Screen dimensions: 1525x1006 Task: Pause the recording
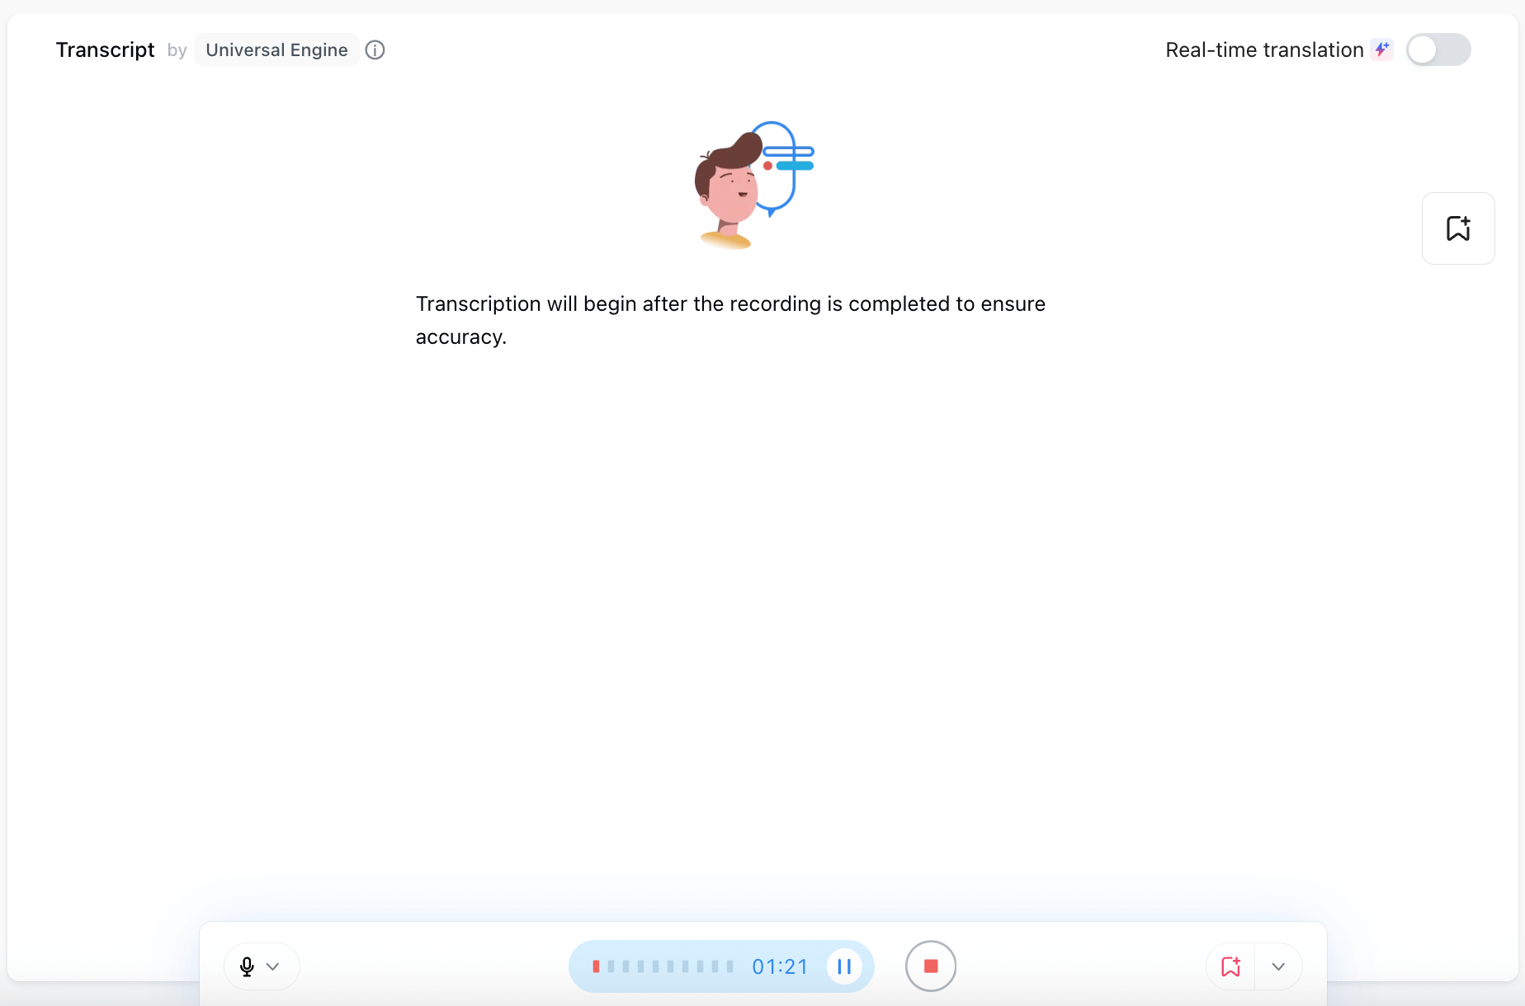844,966
